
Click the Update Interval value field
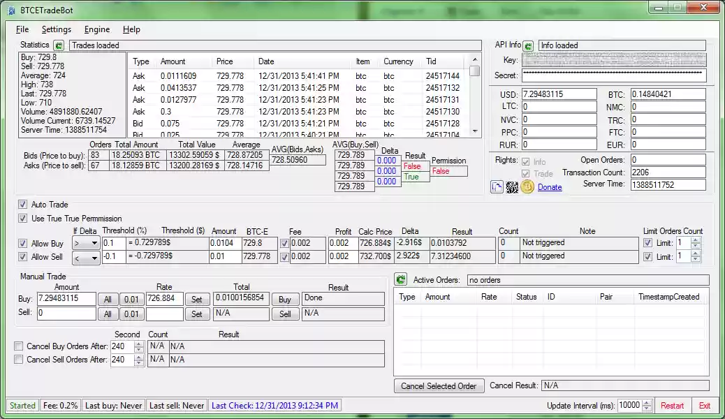point(629,406)
